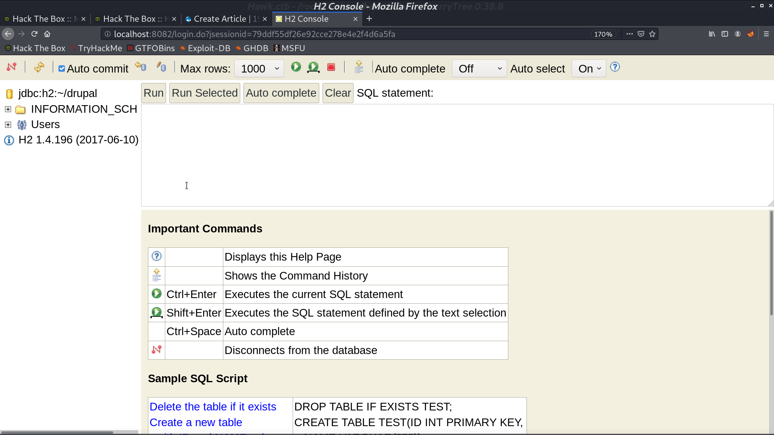Screen dimensions: 774x435
Task: Toggle the Firefox sidebar icon
Action: pyautogui.click(x=725, y=34)
